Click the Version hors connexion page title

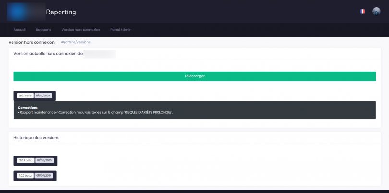[x=32, y=42]
